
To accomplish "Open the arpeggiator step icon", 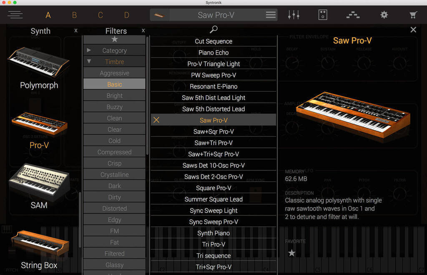I will click(x=353, y=15).
